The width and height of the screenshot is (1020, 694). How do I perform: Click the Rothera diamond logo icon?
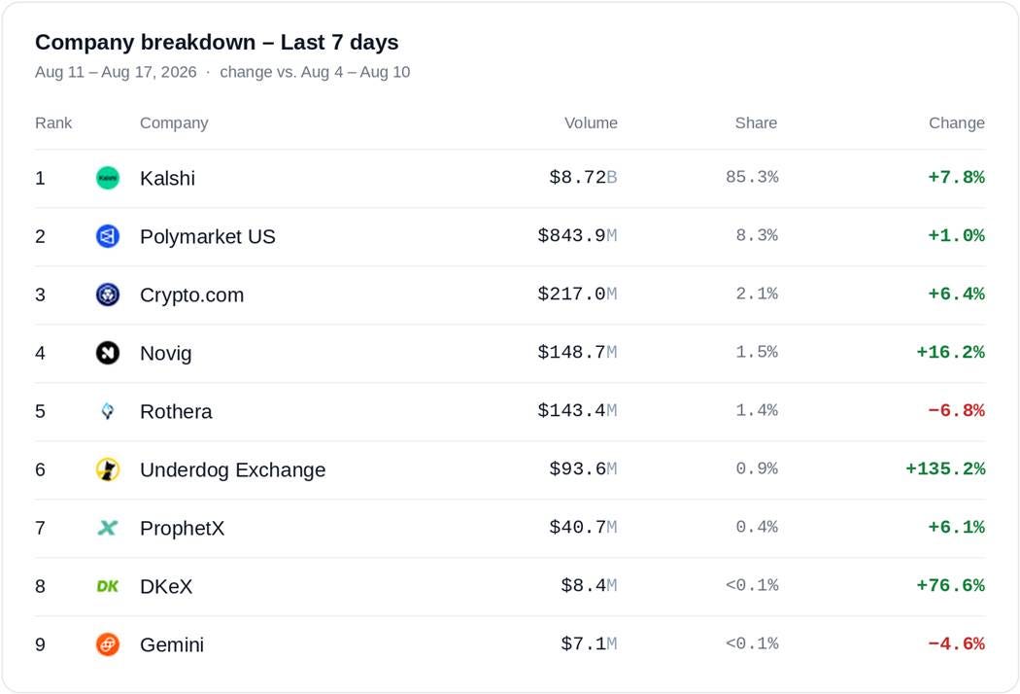tap(107, 411)
